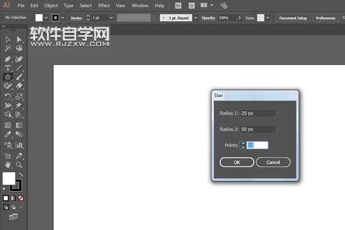Set color mode to solid Color
Screen dimensions: 345x230
point(6,198)
